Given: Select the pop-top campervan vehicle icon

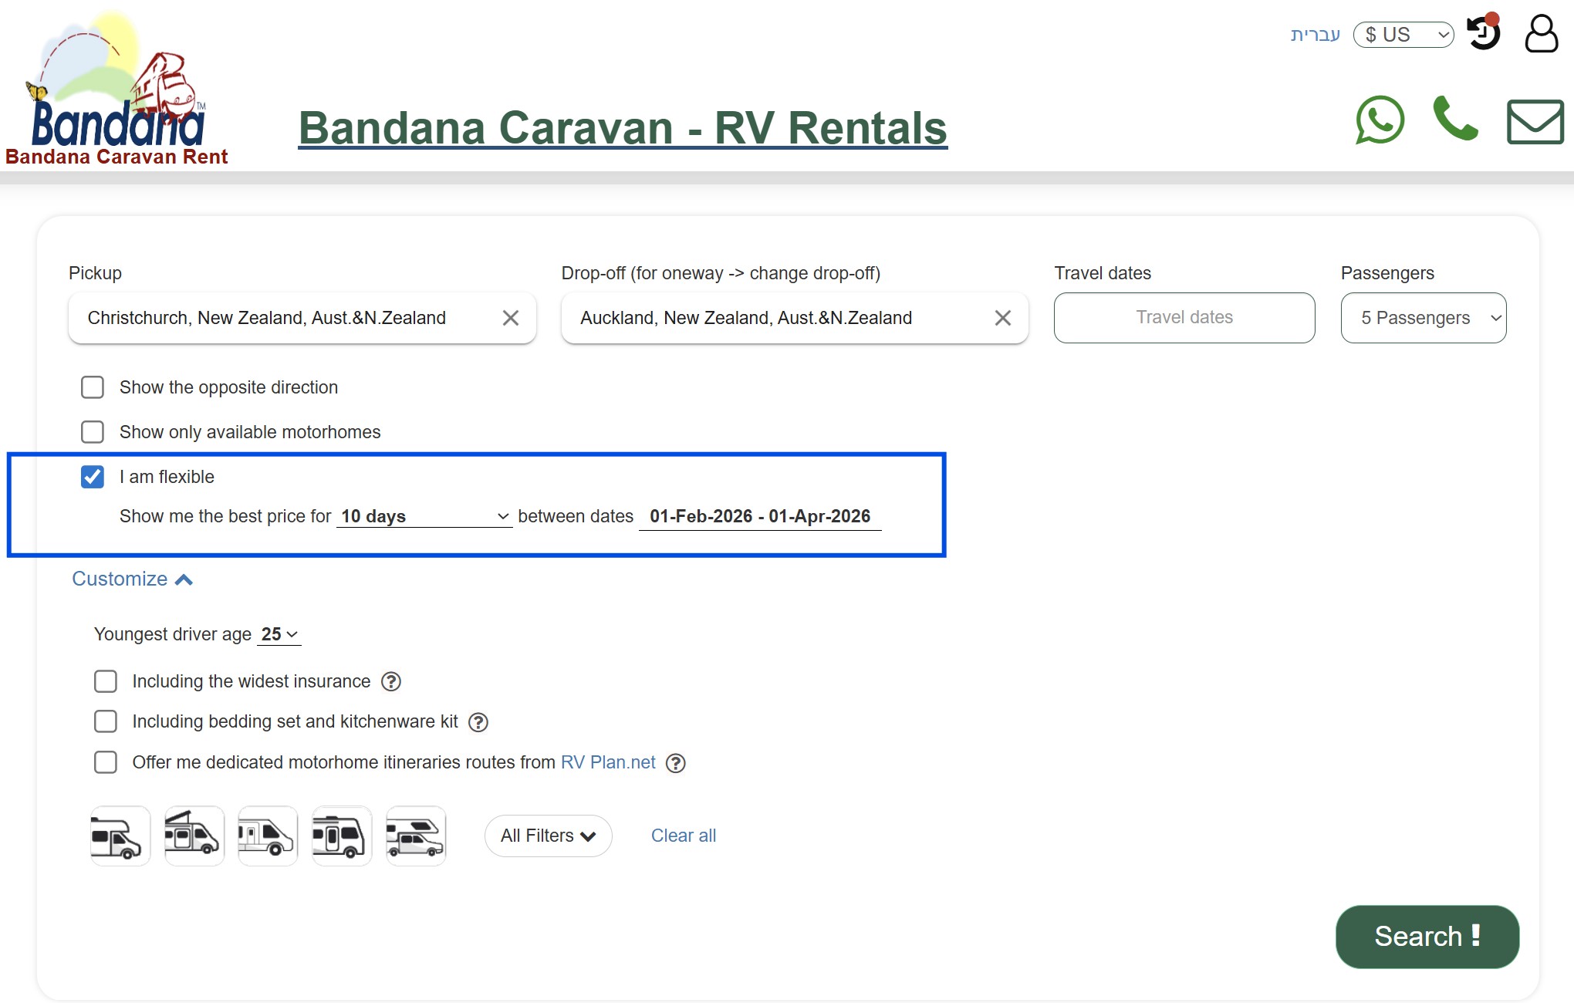Looking at the screenshot, I should pos(193,836).
